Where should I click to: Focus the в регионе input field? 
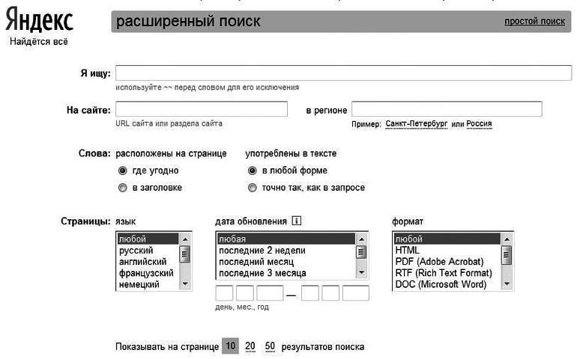click(x=447, y=109)
